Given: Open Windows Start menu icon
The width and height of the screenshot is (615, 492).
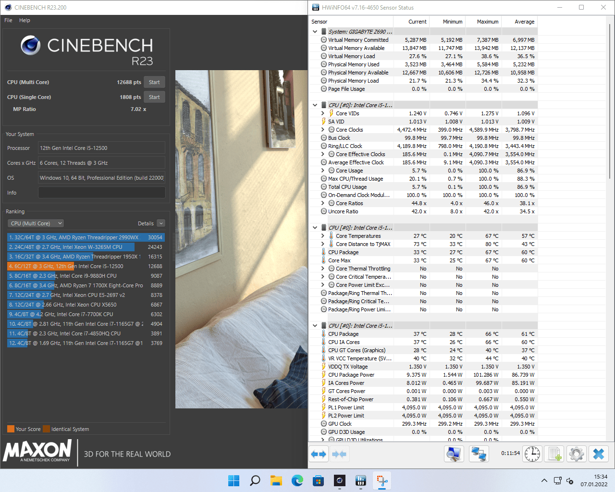Looking at the screenshot, I should [x=234, y=480].
